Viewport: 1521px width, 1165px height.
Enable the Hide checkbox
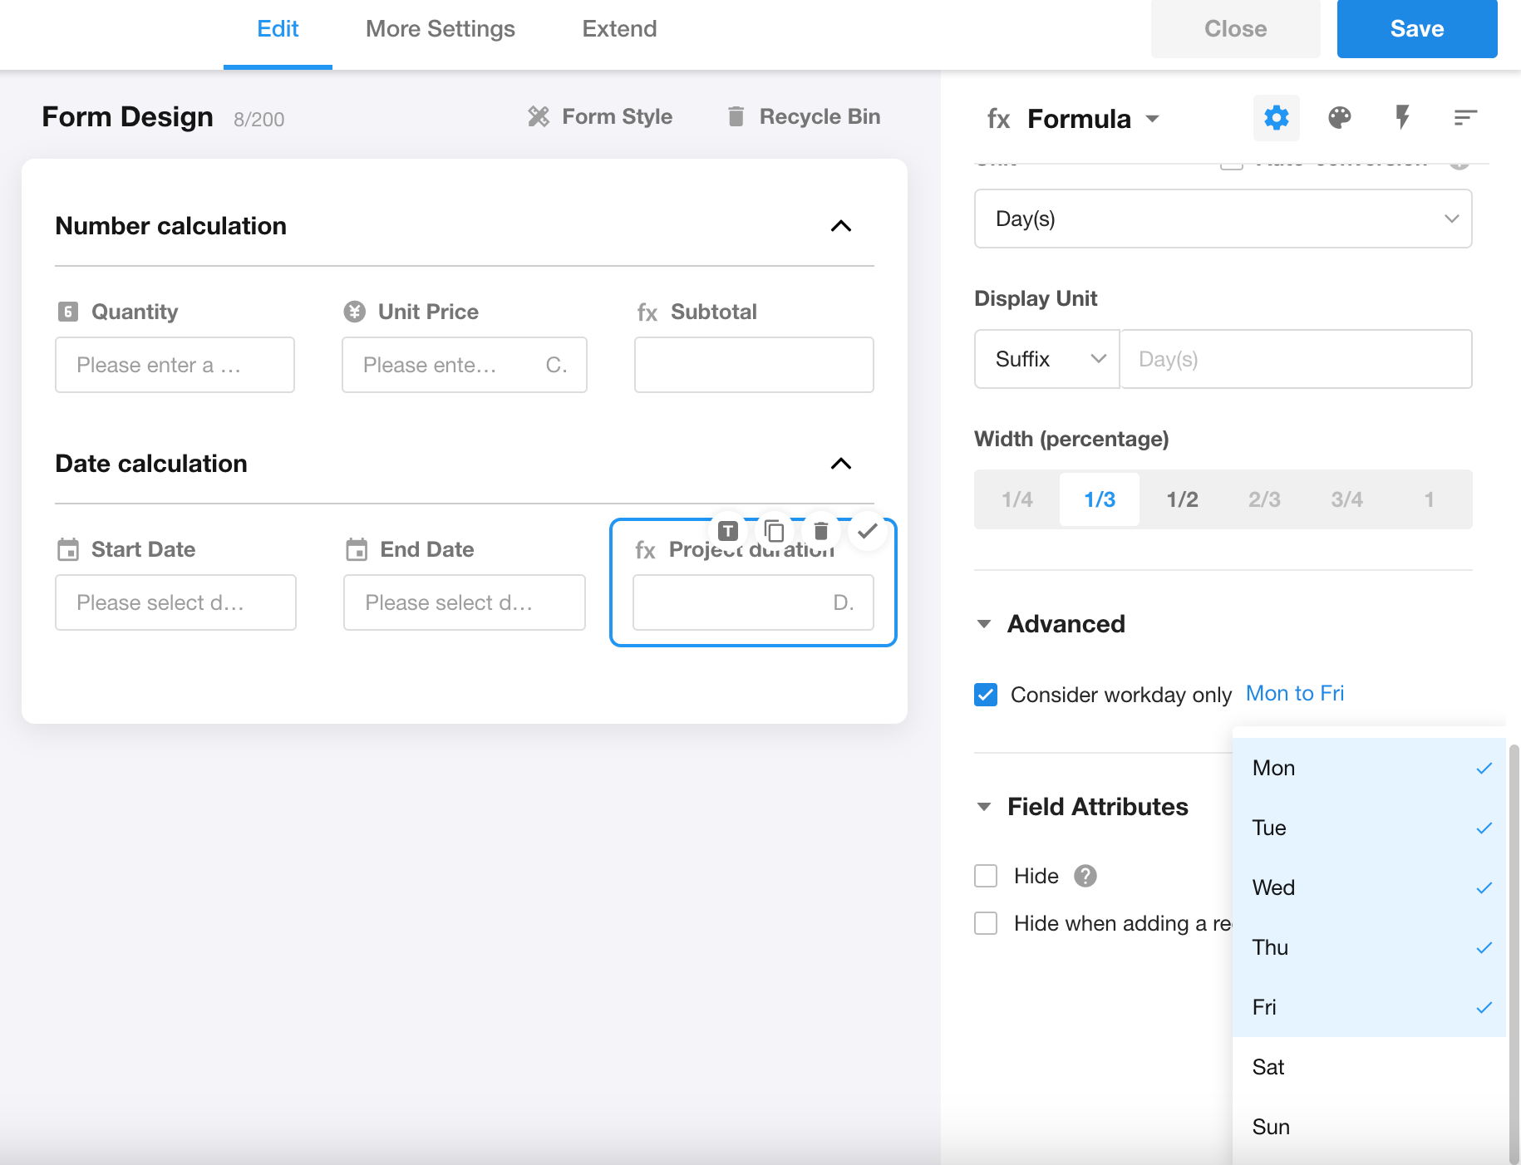click(986, 876)
